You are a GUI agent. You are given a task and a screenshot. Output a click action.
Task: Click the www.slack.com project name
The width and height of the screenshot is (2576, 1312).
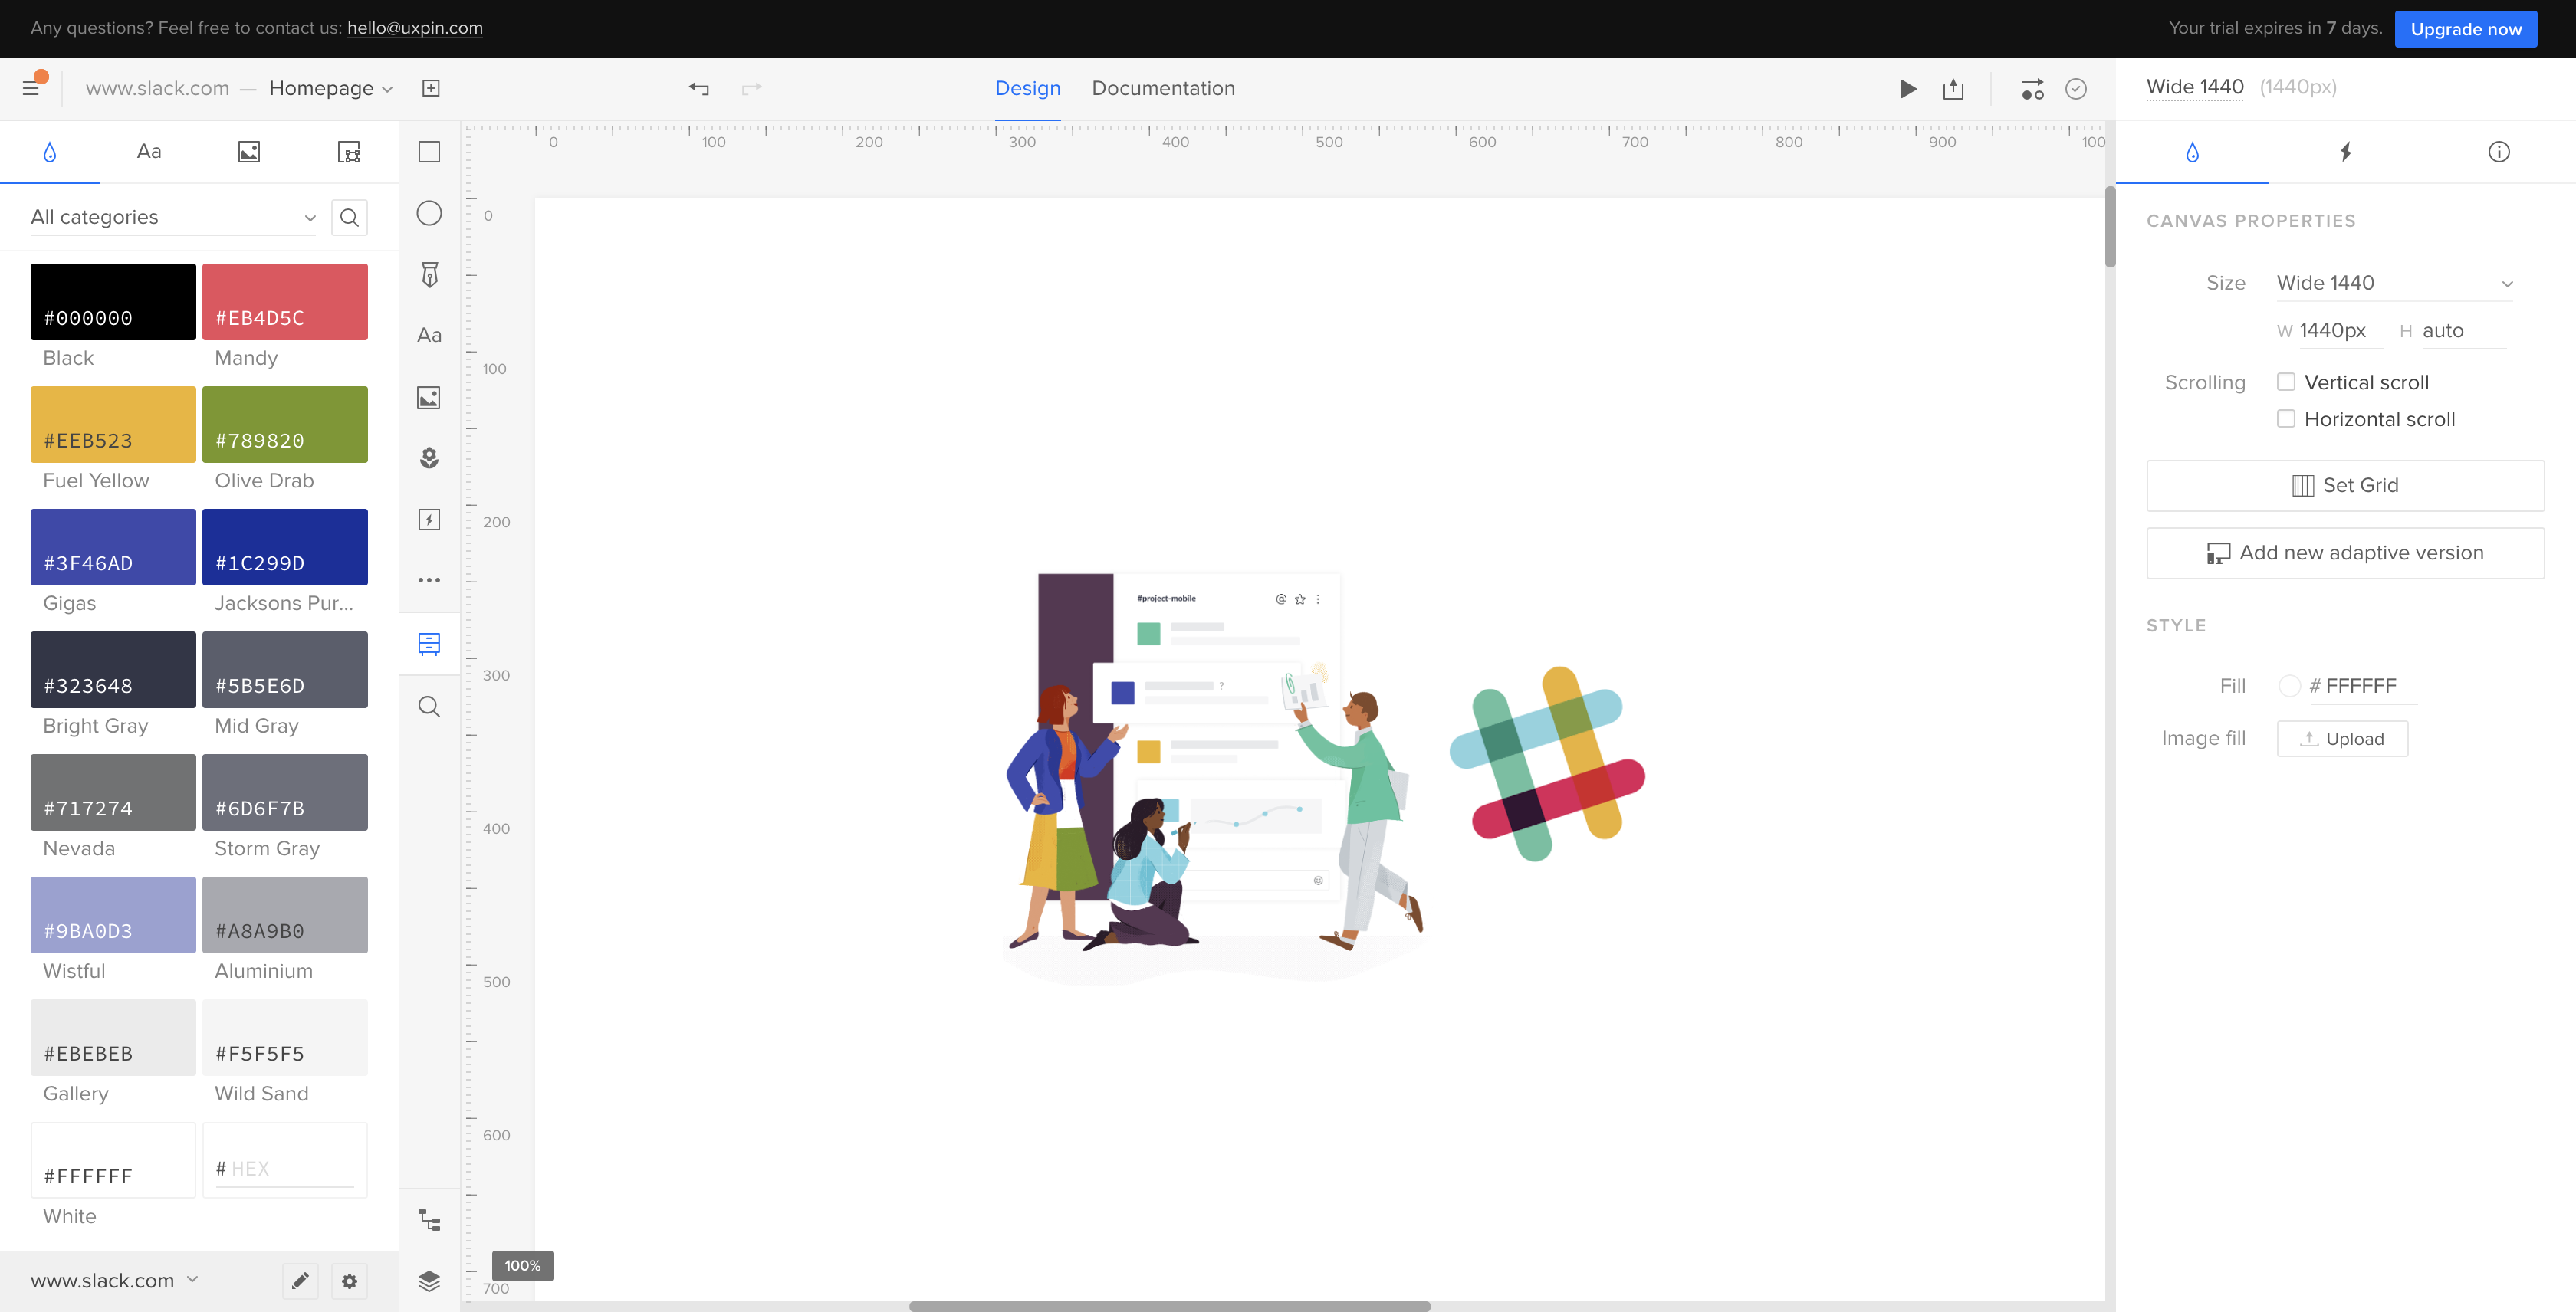click(x=157, y=88)
